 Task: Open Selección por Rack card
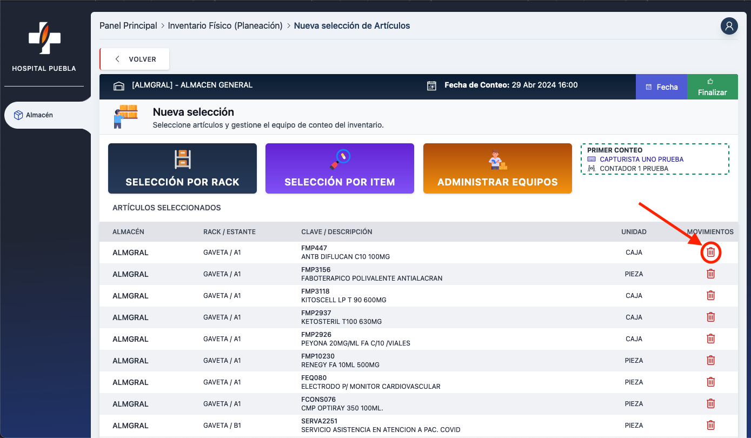182,168
